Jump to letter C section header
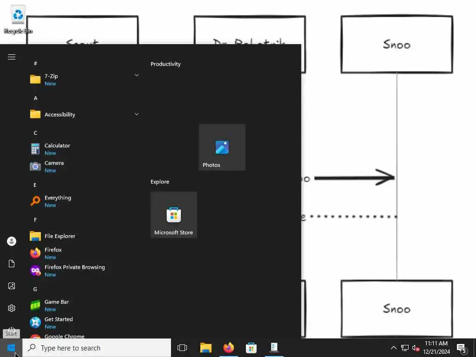The image size is (476, 357). (35, 133)
